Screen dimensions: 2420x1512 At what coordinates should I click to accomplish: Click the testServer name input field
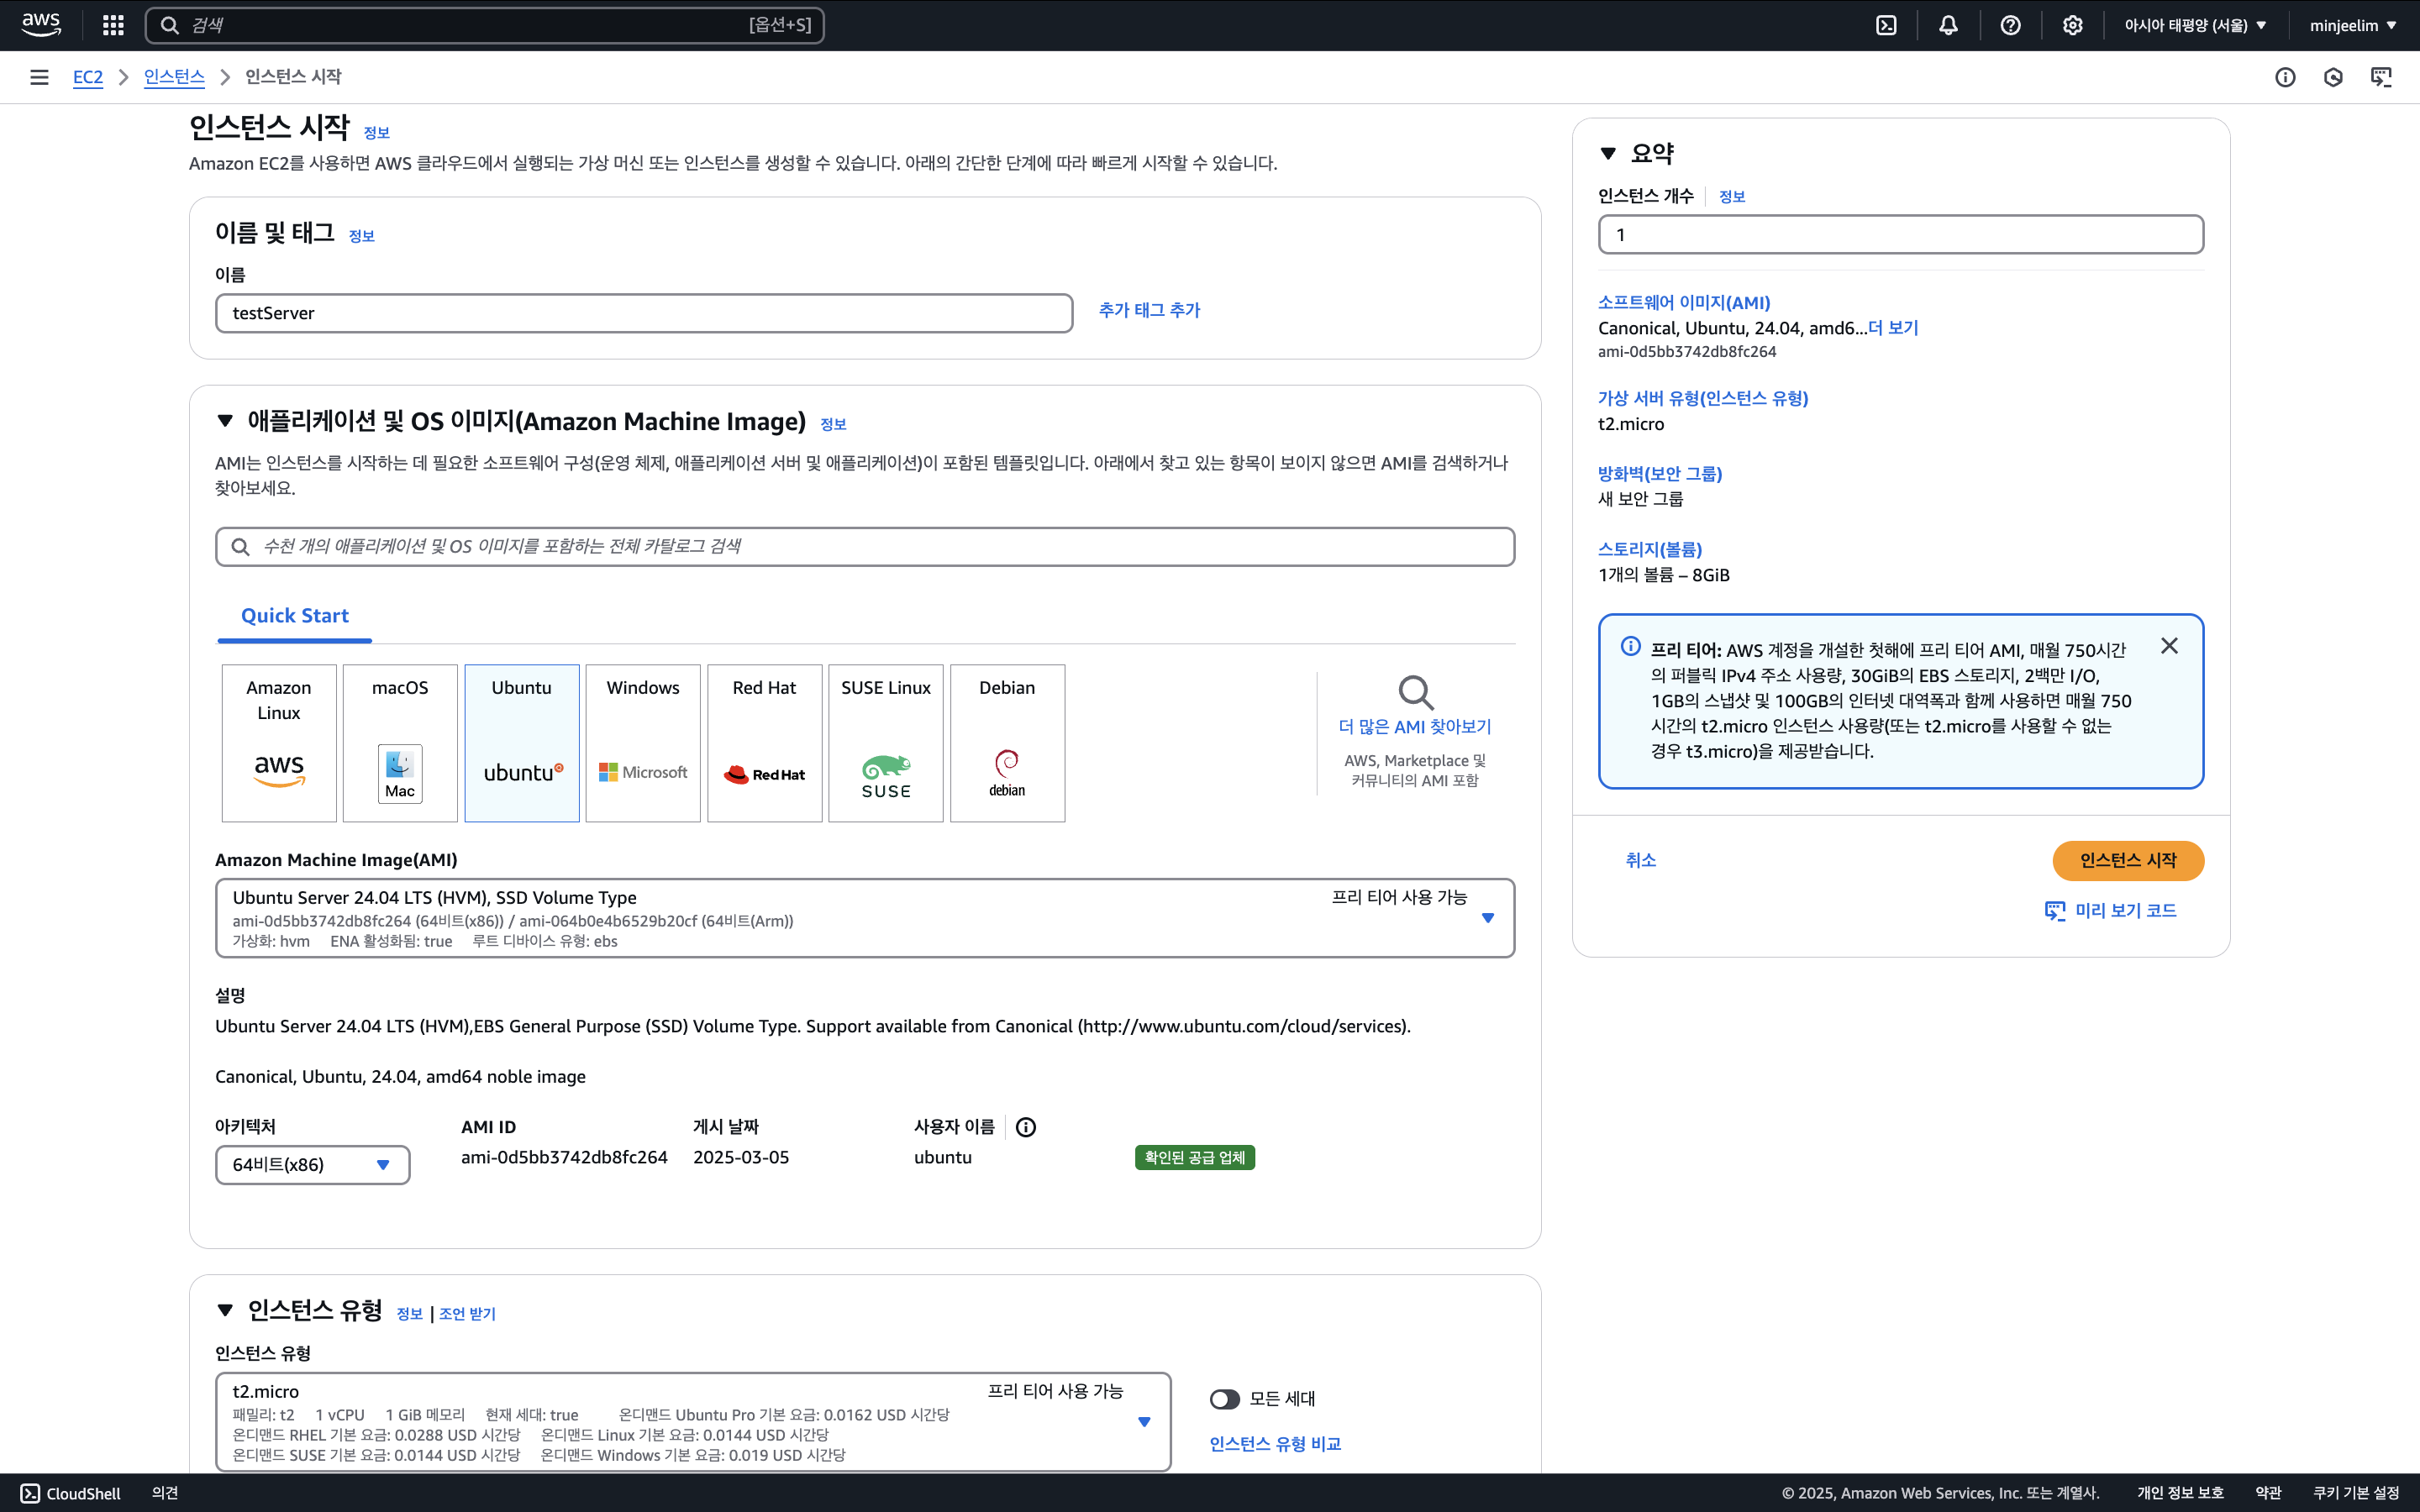point(643,313)
